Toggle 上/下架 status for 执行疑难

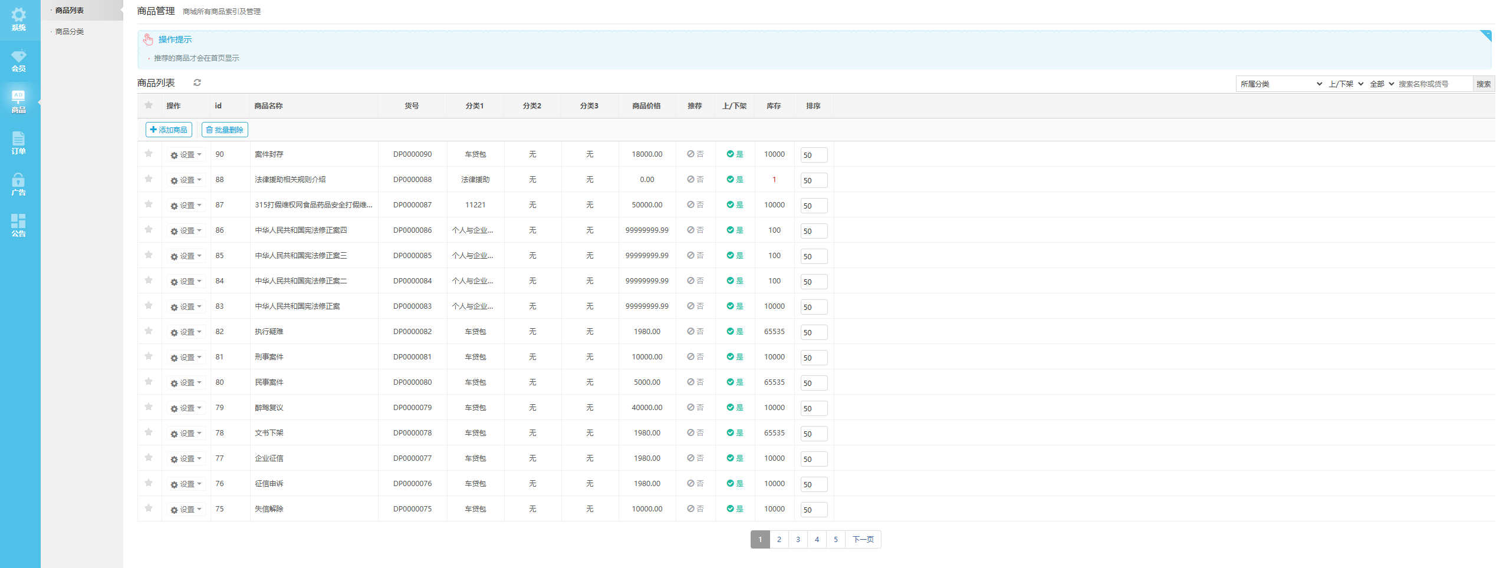pyautogui.click(x=735, y=332)
